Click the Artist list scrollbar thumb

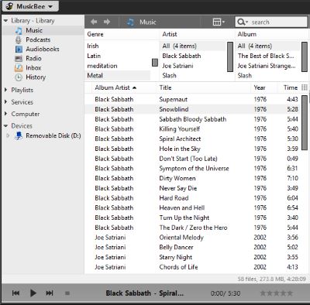coord(230,57)
